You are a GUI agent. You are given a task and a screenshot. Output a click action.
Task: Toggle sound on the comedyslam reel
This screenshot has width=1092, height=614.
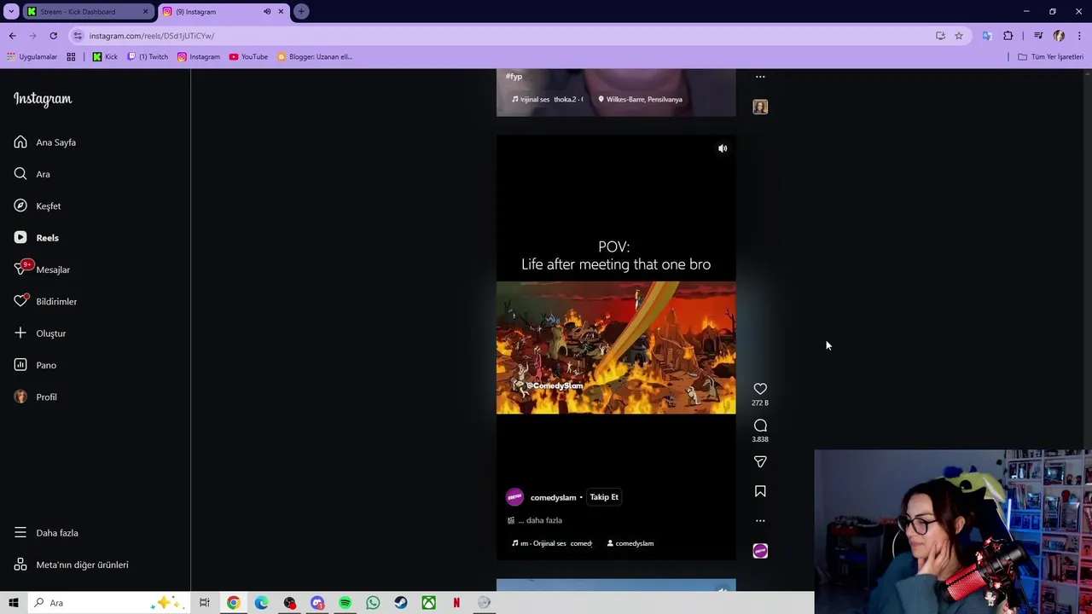723,148
